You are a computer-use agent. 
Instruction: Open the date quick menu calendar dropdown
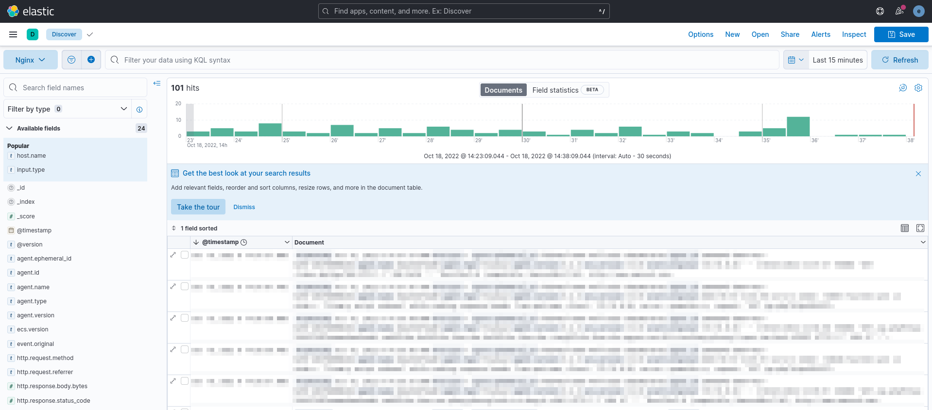click(x=796, y=60)
